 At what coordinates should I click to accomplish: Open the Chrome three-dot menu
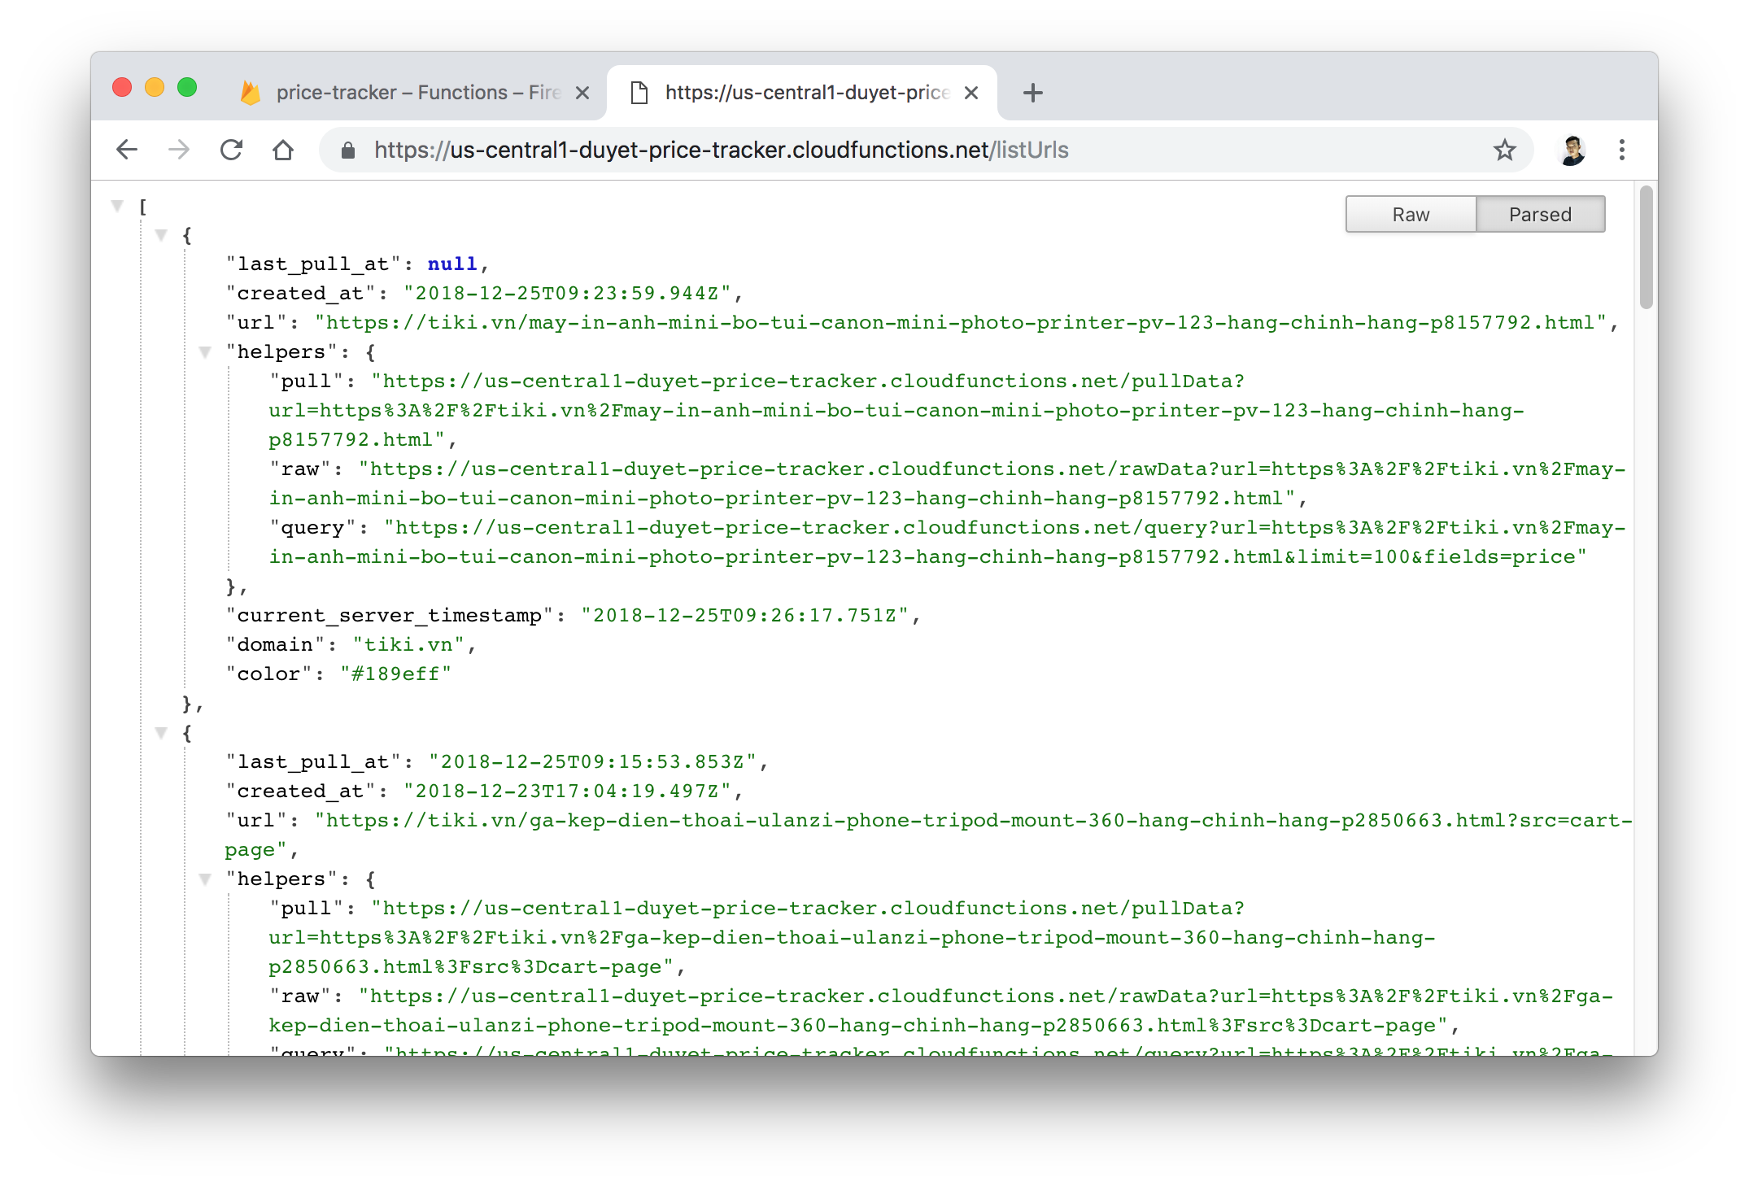1621,150
